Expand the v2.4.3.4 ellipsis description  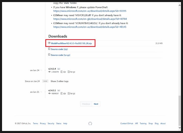(x=59, y=69)
